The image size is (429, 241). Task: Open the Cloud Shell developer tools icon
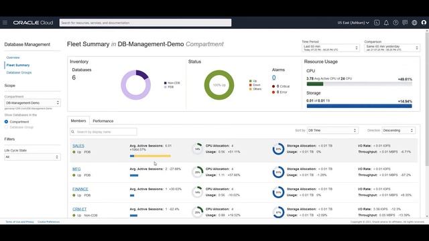[x=377, y=23]
